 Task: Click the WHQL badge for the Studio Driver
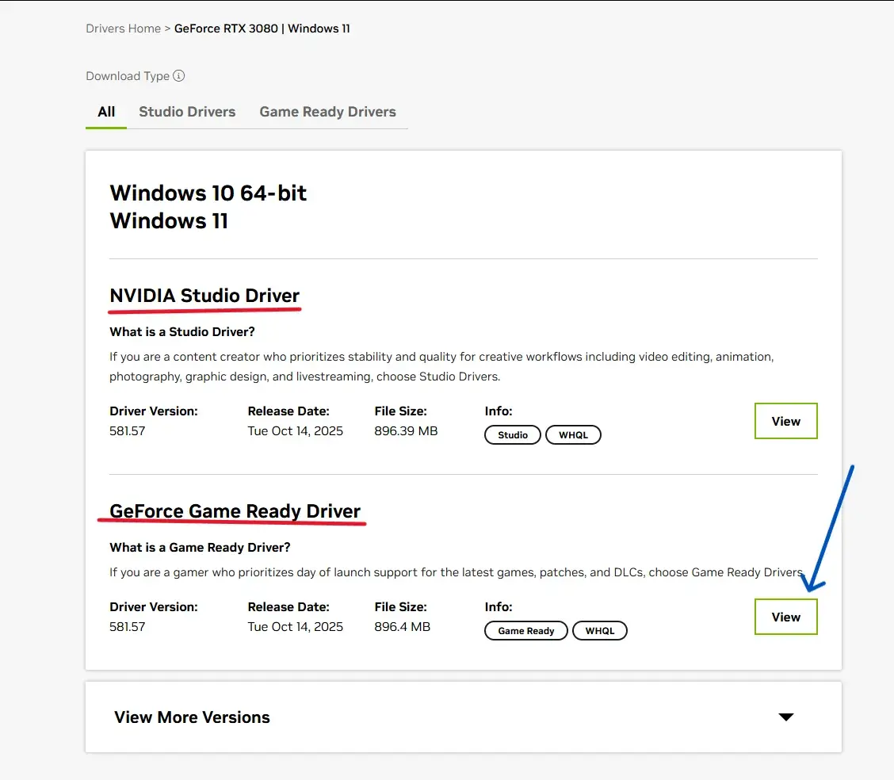(573, 434)
